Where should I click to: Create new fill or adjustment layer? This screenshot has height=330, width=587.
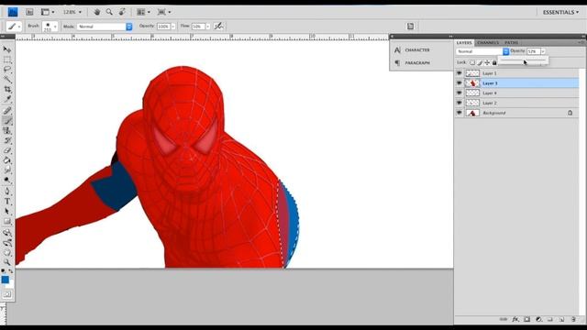click(538, 319)
